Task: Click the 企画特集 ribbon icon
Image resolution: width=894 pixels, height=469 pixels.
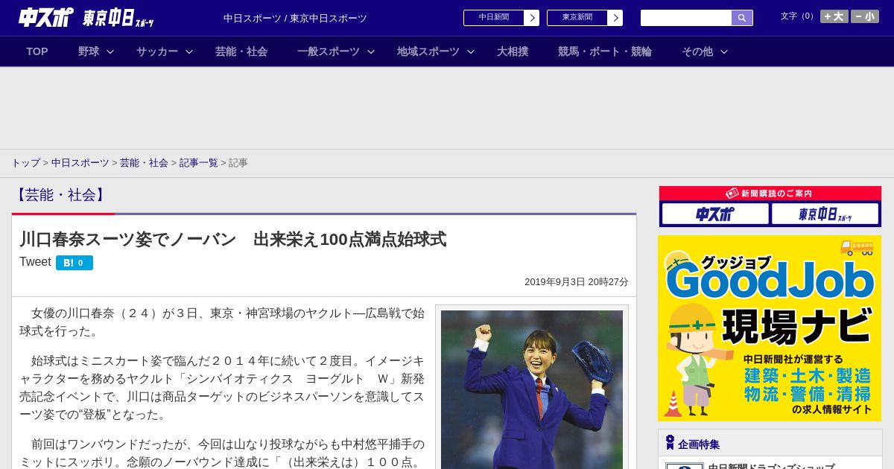Action: coord(670,442)
